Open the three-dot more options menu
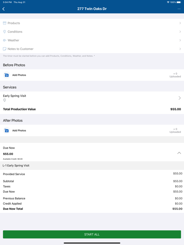The width and height of the screenshot is (184, 245). coord(179,9)
